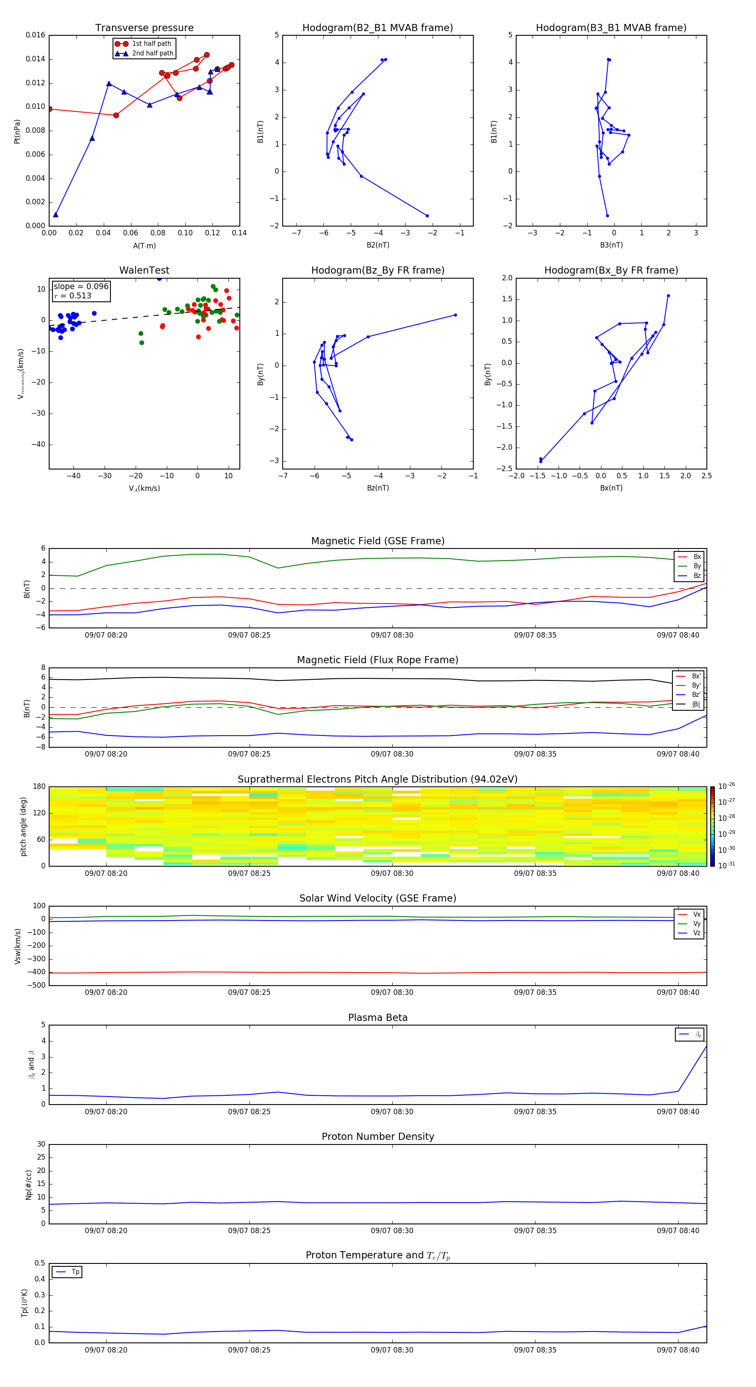Select the "2nd half path" legend entry
Screen dimensions: 756x1387
pos(144,53)
